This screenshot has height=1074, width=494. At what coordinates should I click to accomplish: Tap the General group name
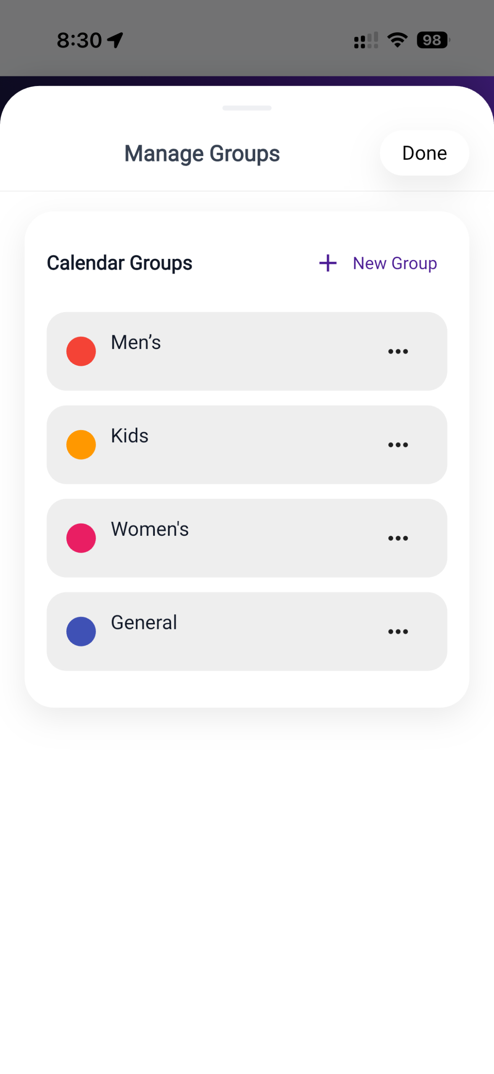coord(144,622)
